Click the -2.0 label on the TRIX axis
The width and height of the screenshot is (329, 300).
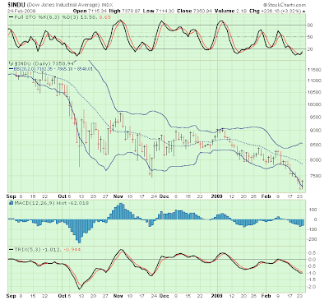[x=312, y=287]
